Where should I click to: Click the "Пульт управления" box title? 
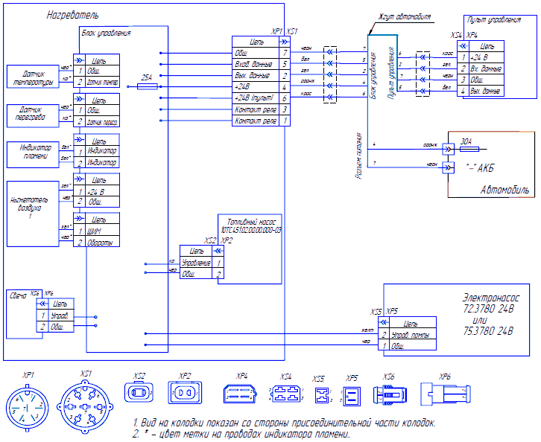494,20
